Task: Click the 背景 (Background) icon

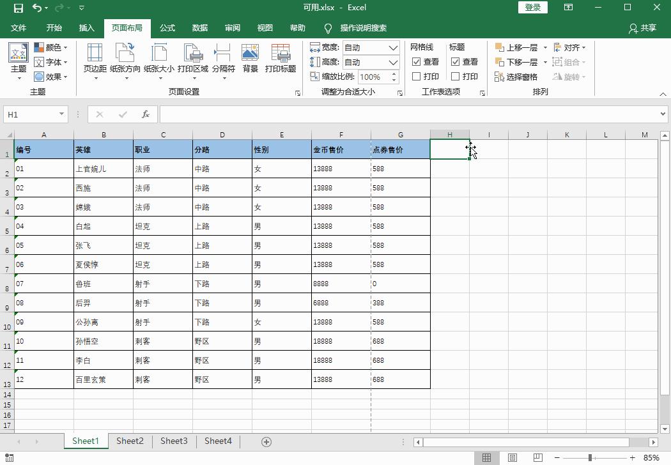Action: [x=249, y=57]
